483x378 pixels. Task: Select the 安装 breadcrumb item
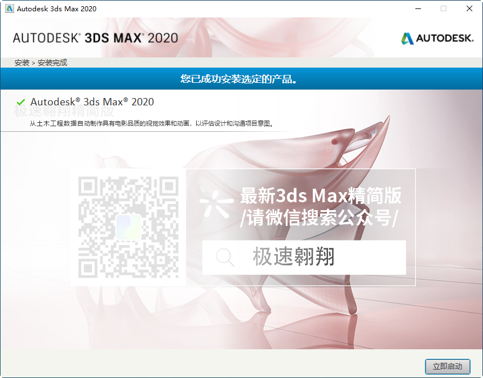(x=22, y=63)
